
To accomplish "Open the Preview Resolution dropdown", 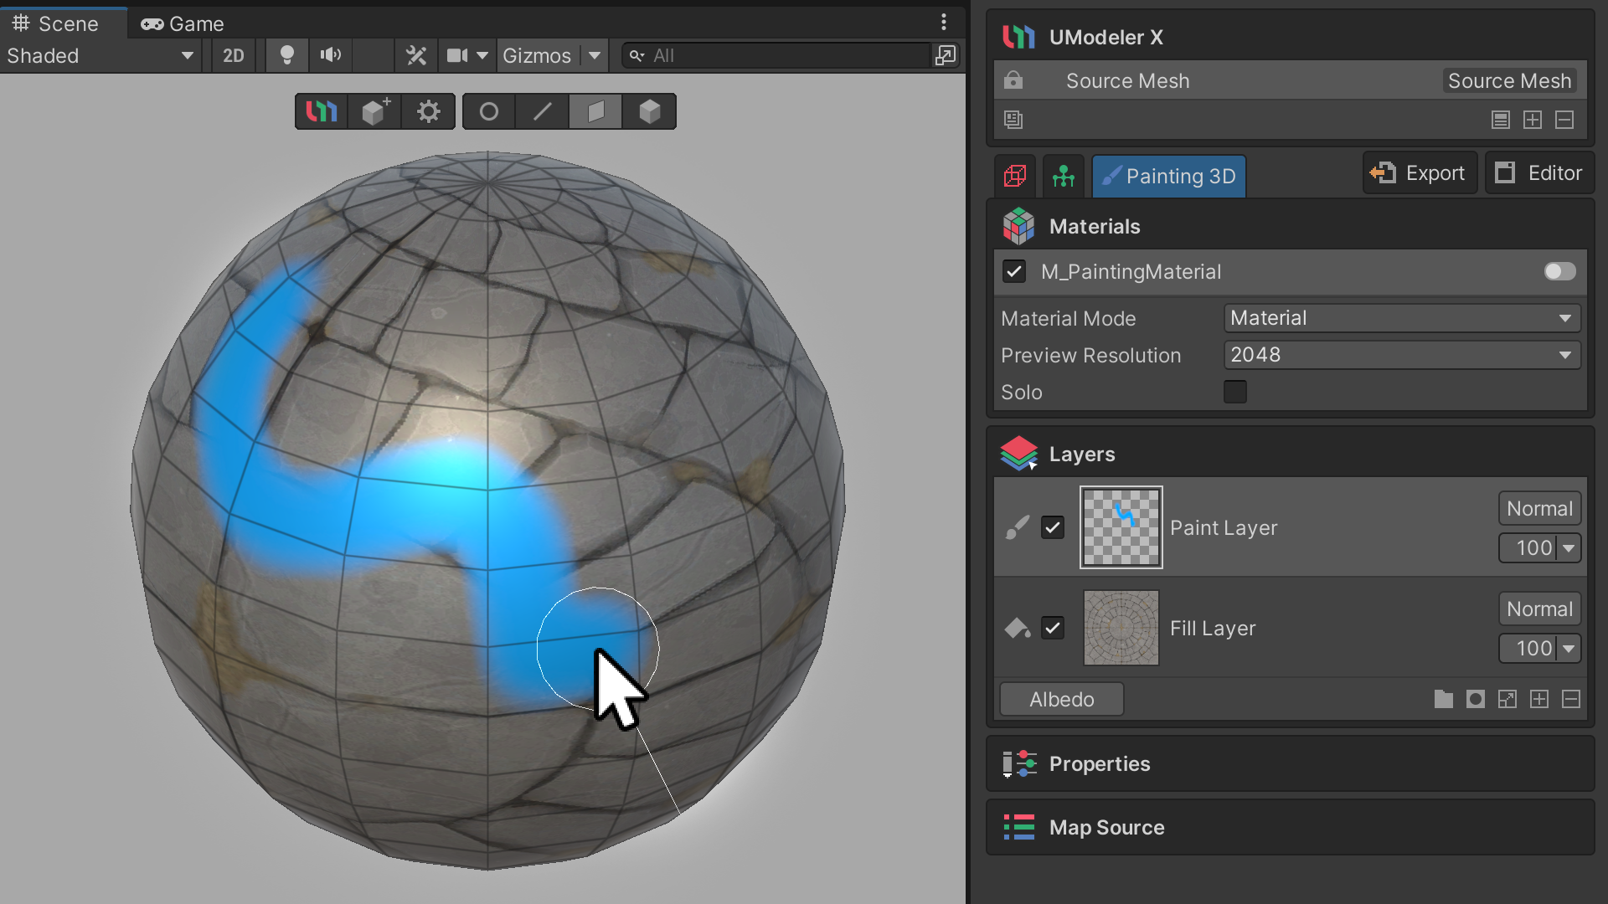I will tap(1401, 355).
